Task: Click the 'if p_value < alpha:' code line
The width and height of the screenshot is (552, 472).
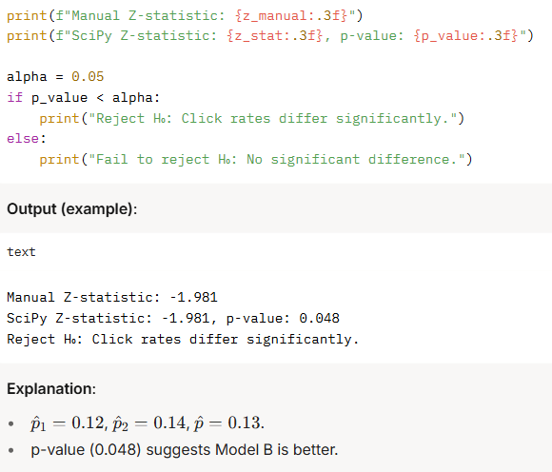Action: 84,97
